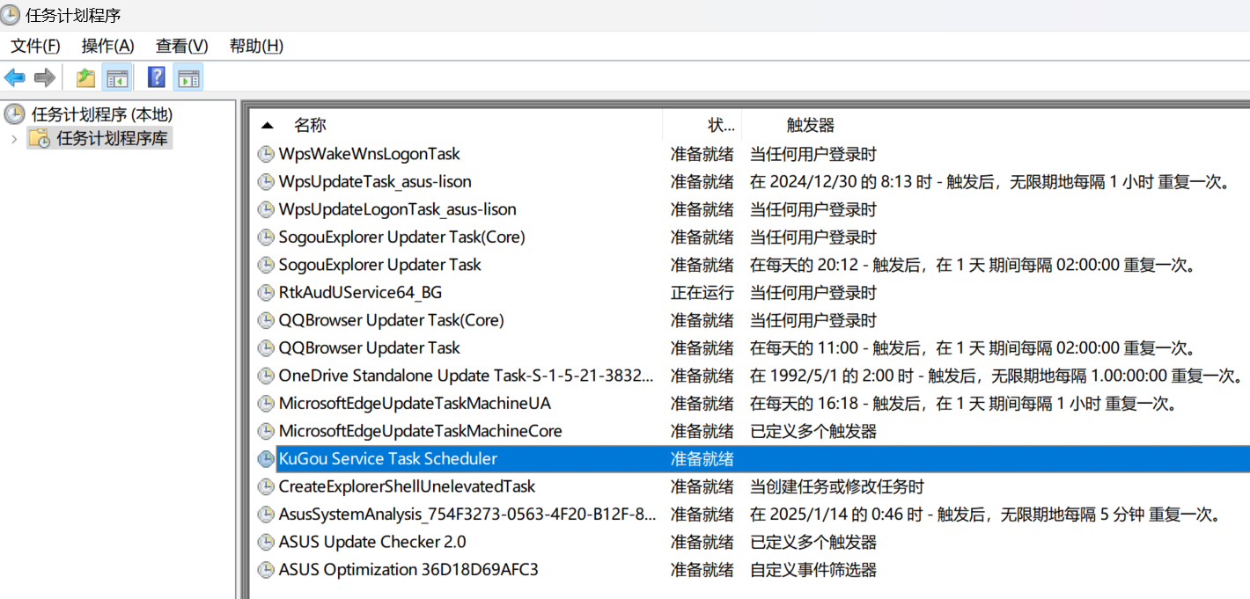Select the 任务计划程序 (本地) root icon
The height and width of the screenshot is (599, 1250).
pyautogui.click(x=14, y=114)
